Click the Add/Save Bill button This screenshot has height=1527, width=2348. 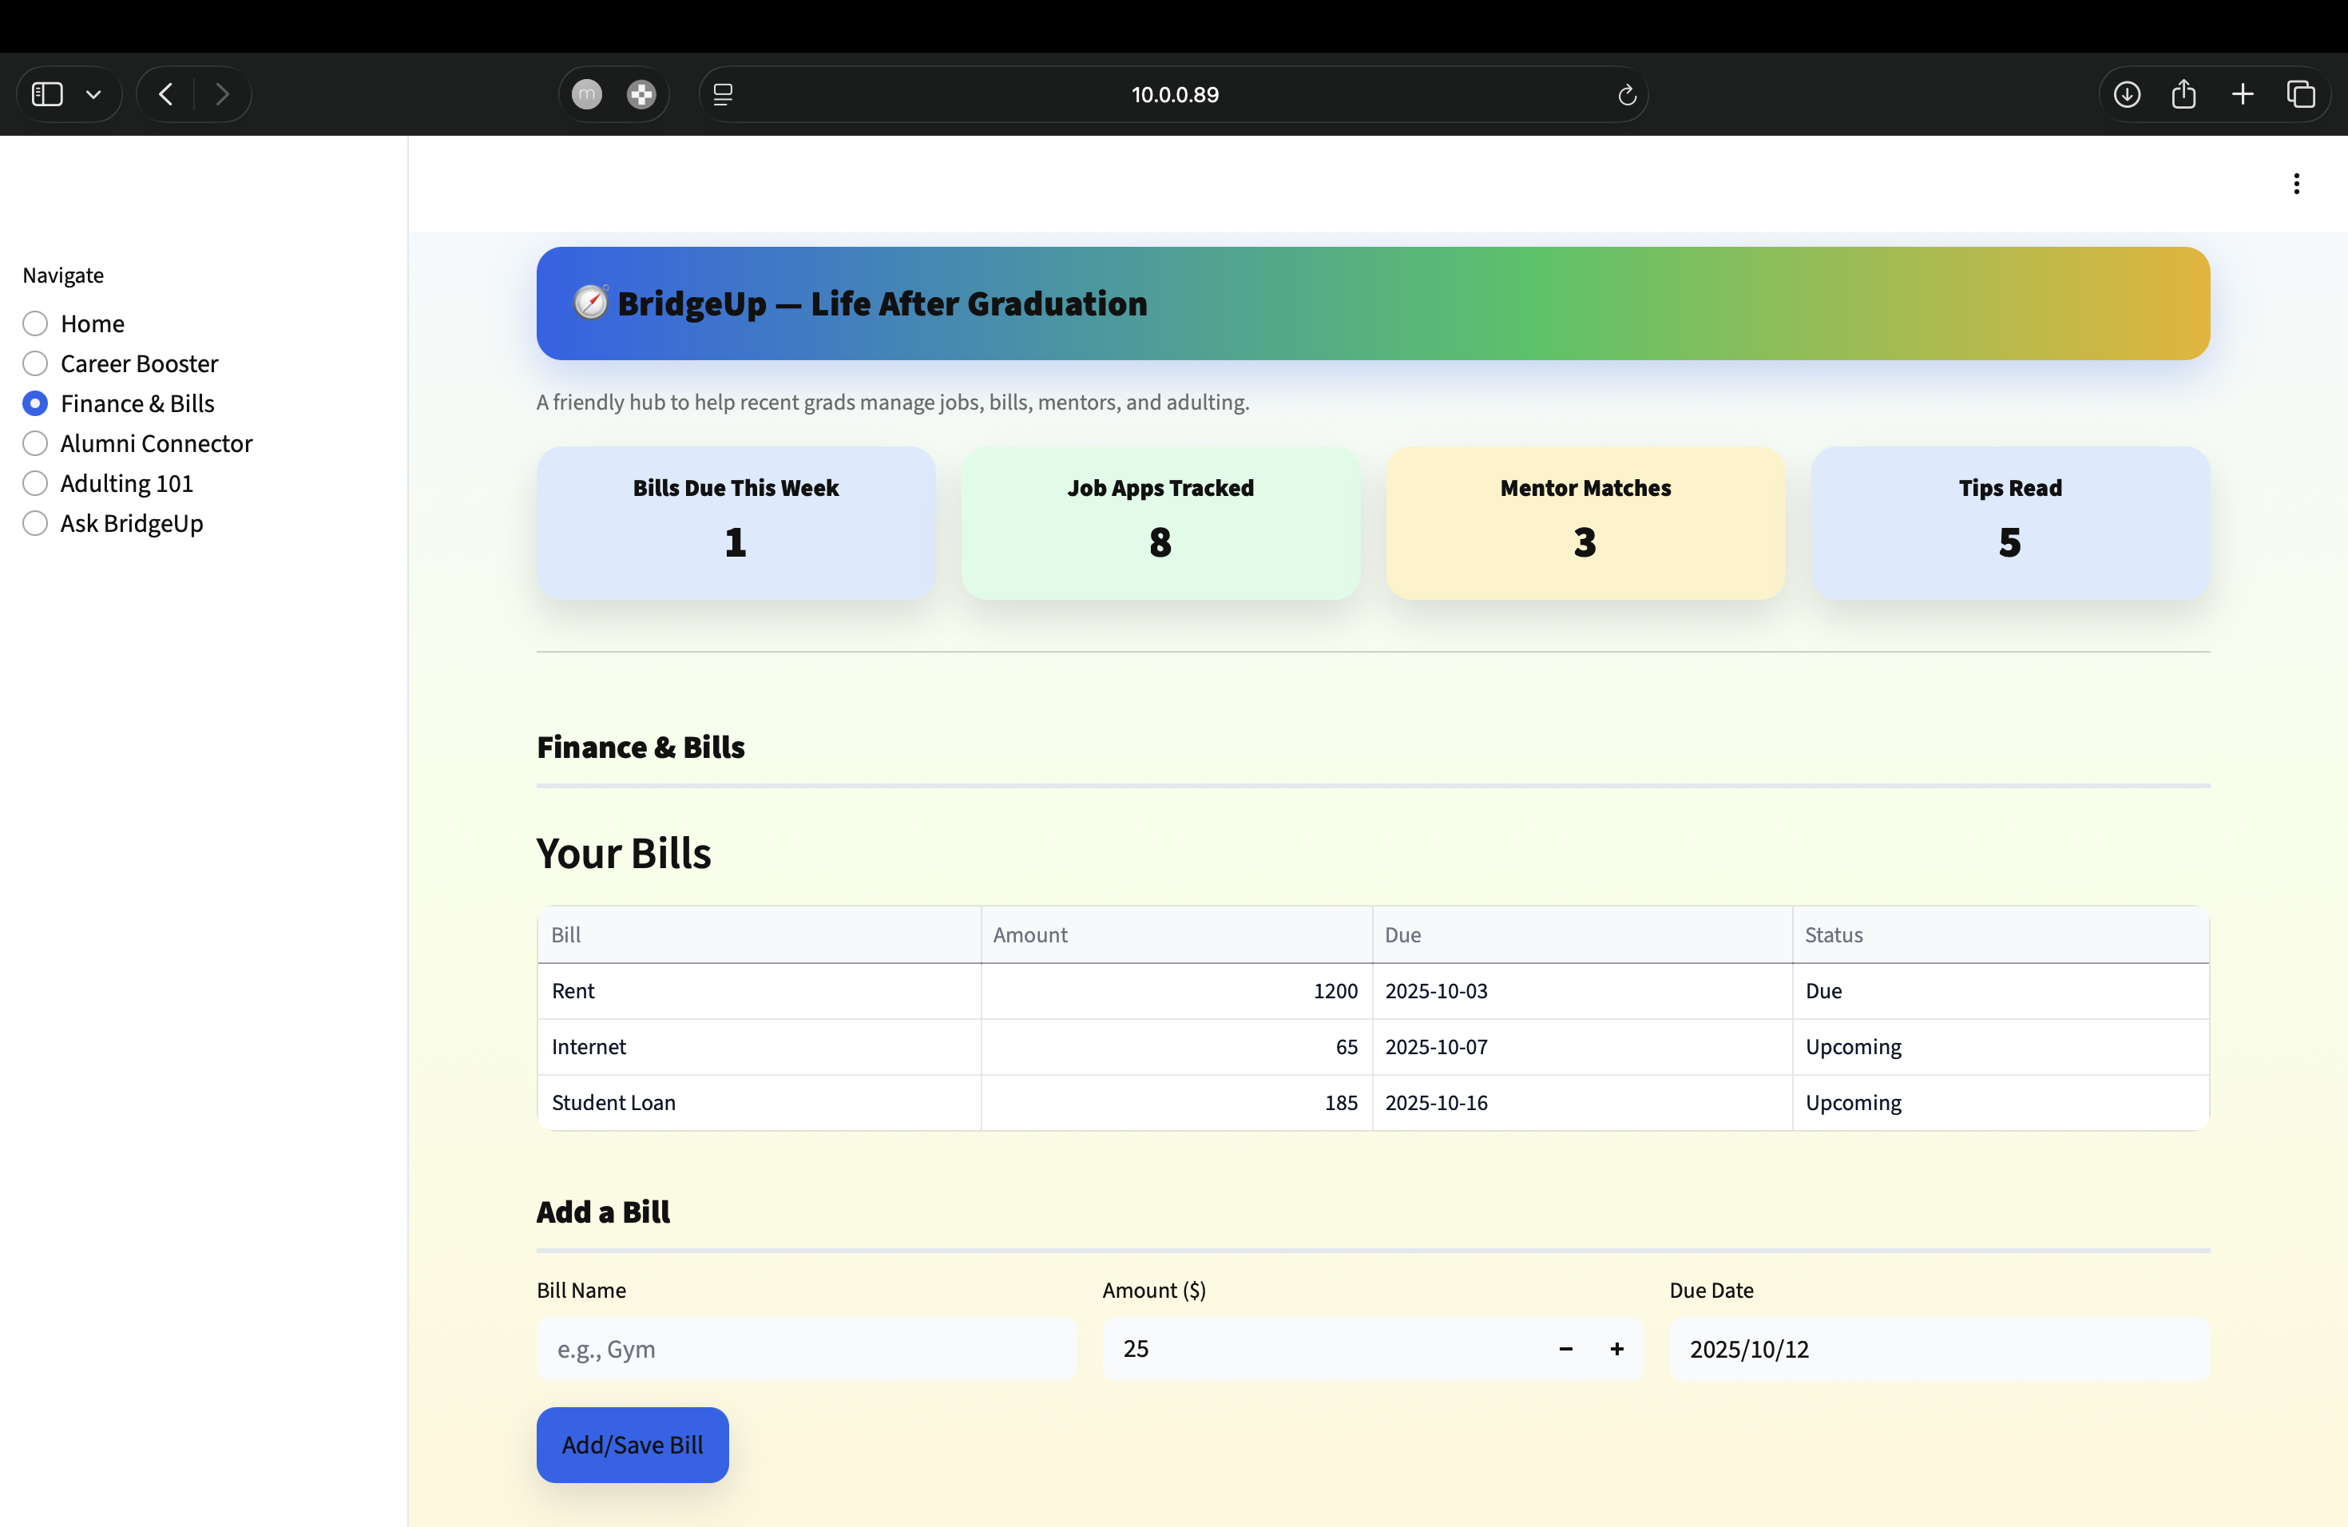[x=633, y=1444]
